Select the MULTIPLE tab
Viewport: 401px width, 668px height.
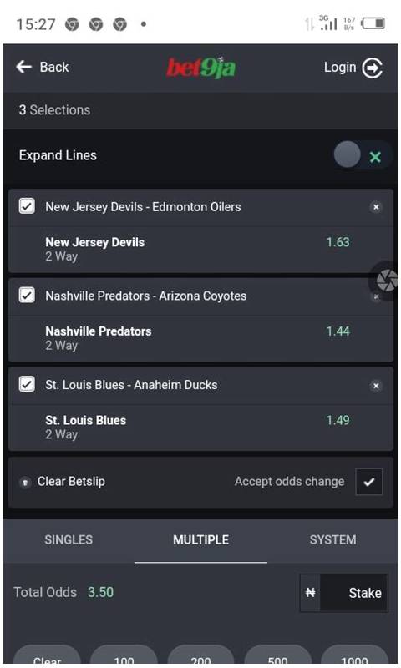200,539
